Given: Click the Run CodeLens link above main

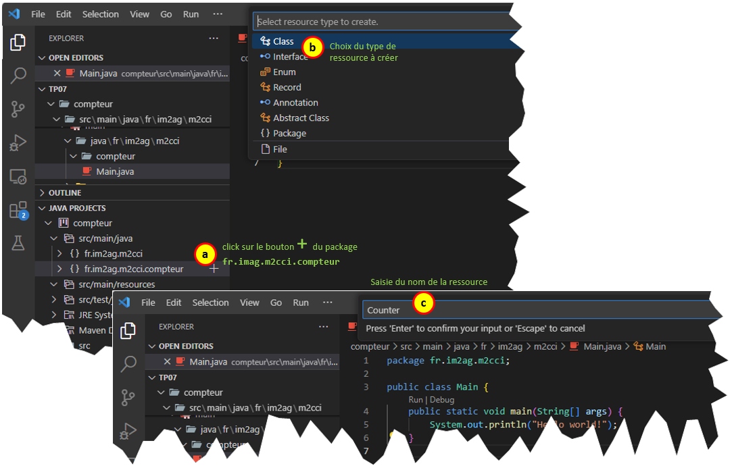Looking at the screenshot, I should (415, 400).
